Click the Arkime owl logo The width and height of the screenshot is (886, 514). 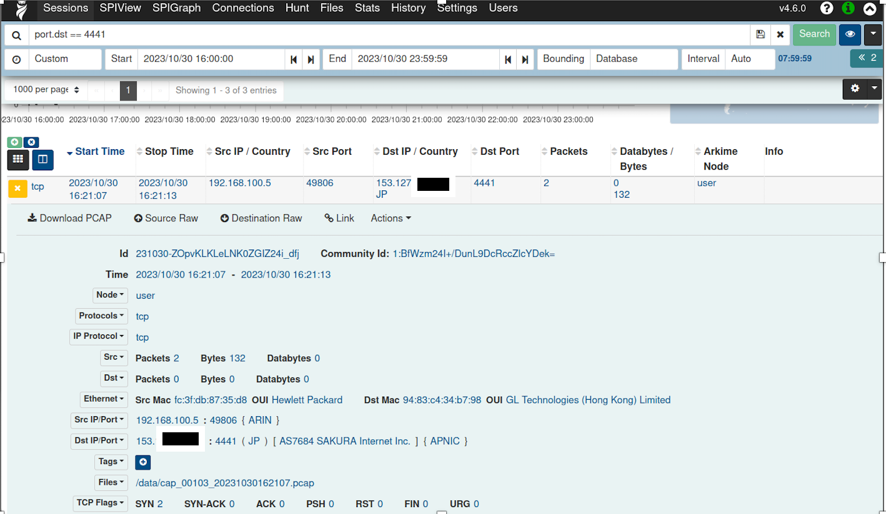tap(22, 9)
